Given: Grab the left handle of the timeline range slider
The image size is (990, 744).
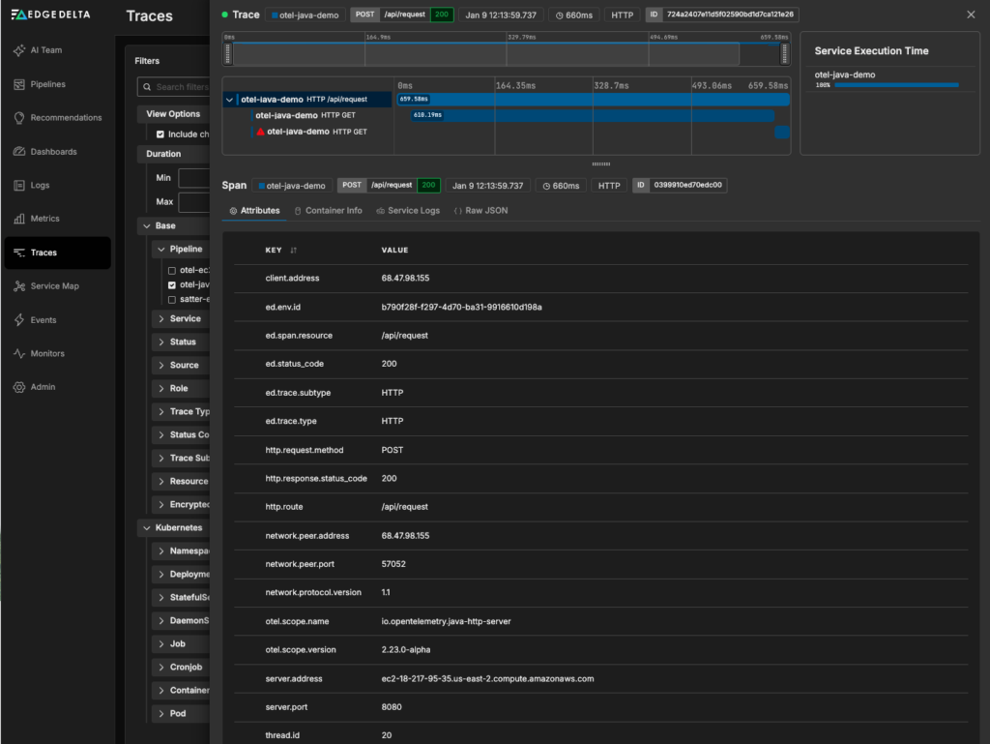Looking at the screenshot, I should pos(228,54).
